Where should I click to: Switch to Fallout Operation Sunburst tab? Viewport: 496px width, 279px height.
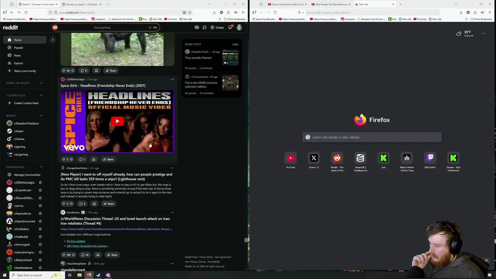(x=288, y=4)
